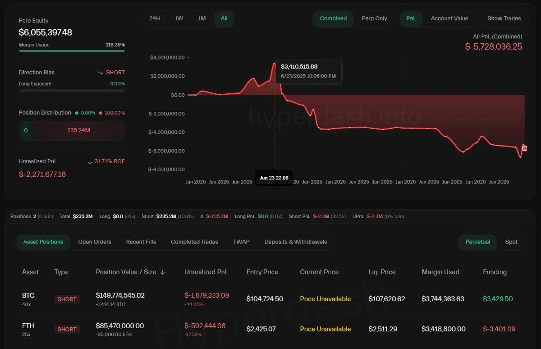Click the Entry Price column header

[x=262, y=272]
